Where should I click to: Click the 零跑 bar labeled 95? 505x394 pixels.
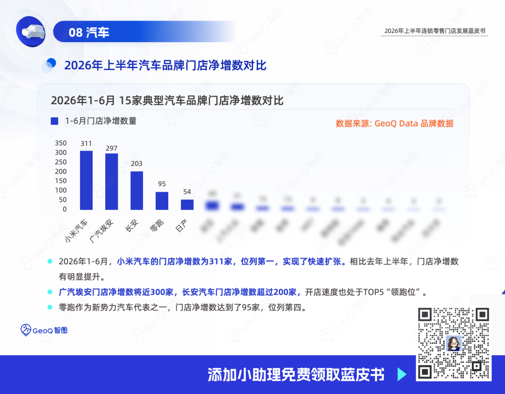point(162,201)
